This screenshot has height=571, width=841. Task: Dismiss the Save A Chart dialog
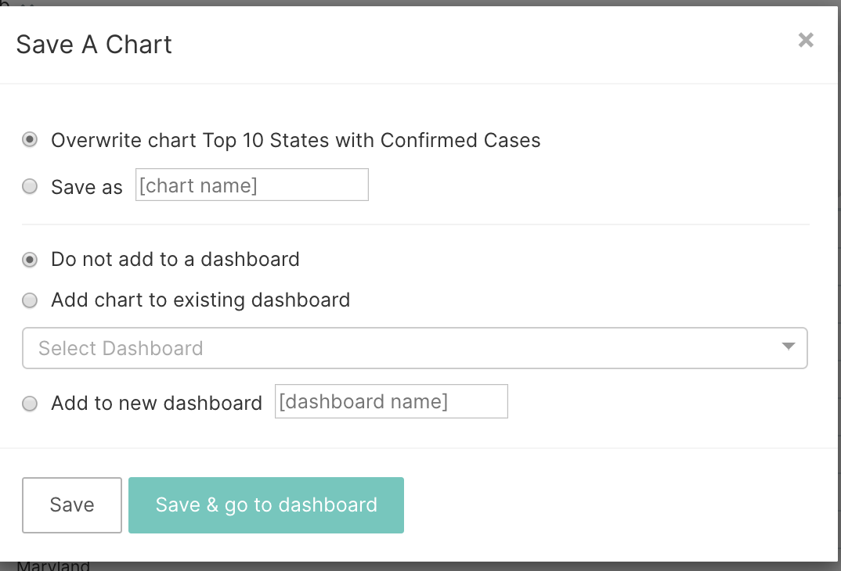tap(806, 40)
